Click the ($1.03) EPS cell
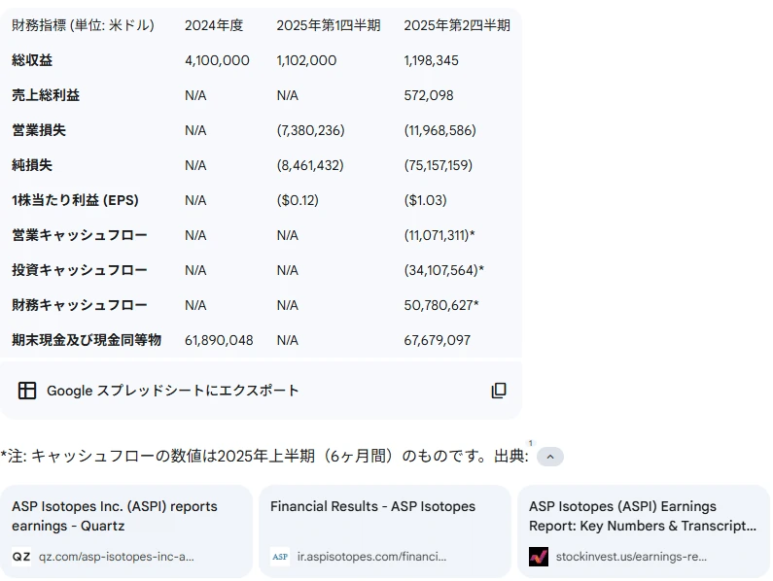The height and width of the screenshot is (581, 773). pyautogui.click(x=426, y=200)
